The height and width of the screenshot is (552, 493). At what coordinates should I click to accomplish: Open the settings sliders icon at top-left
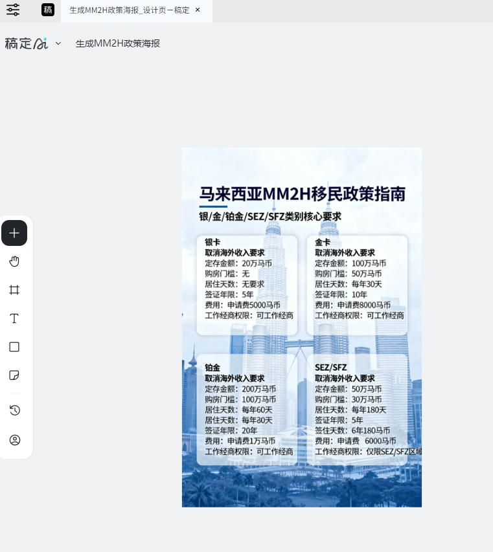pyautogui.click(x=13, y=10)
